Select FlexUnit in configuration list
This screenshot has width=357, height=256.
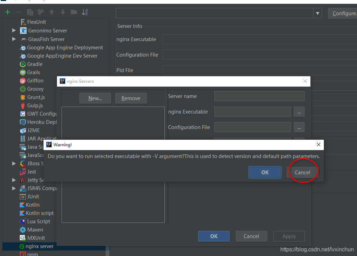coord(37,22)
